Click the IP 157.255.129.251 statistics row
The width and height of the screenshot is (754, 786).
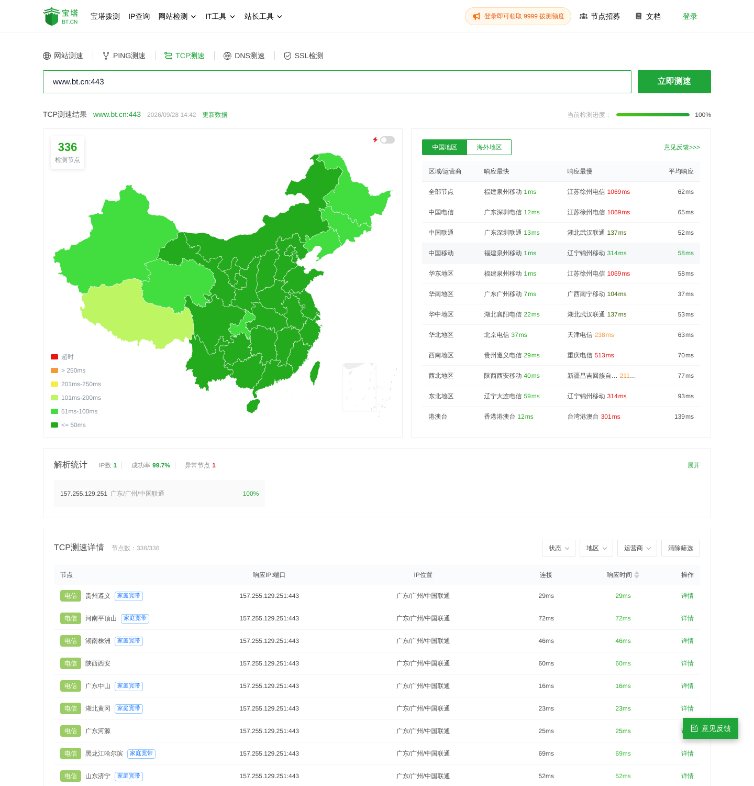click(x=159, y=494)
